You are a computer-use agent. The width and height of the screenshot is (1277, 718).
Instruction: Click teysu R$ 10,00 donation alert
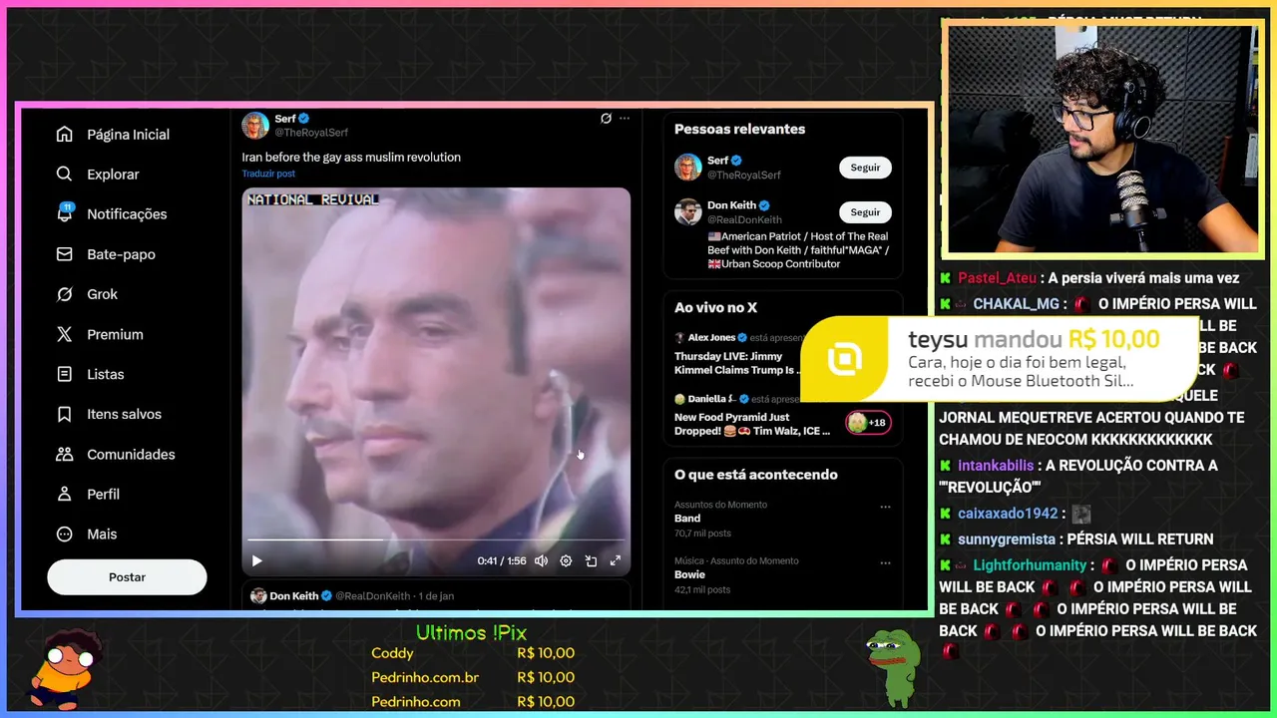[x=1000, y=359]
